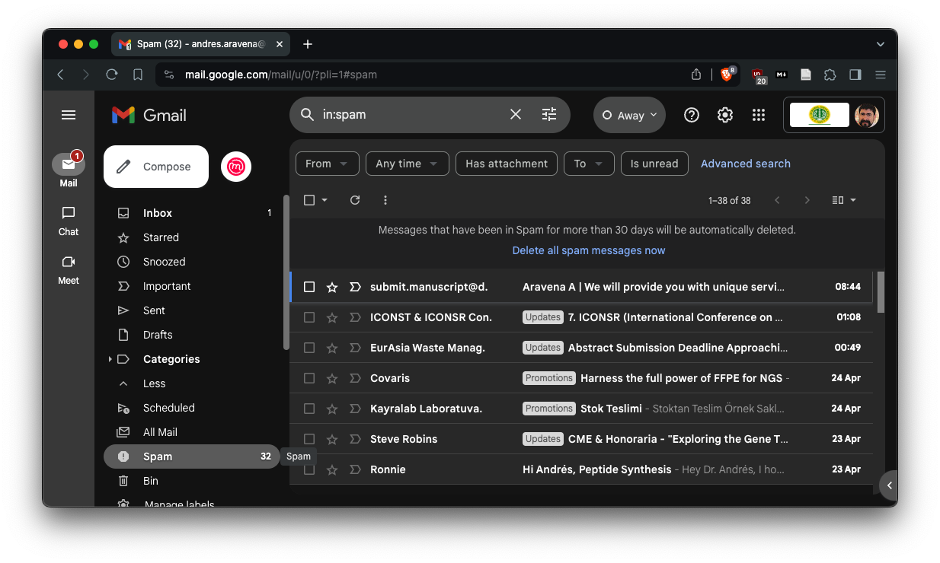
Task: Click the Support help icon
Action: [692, 115]
